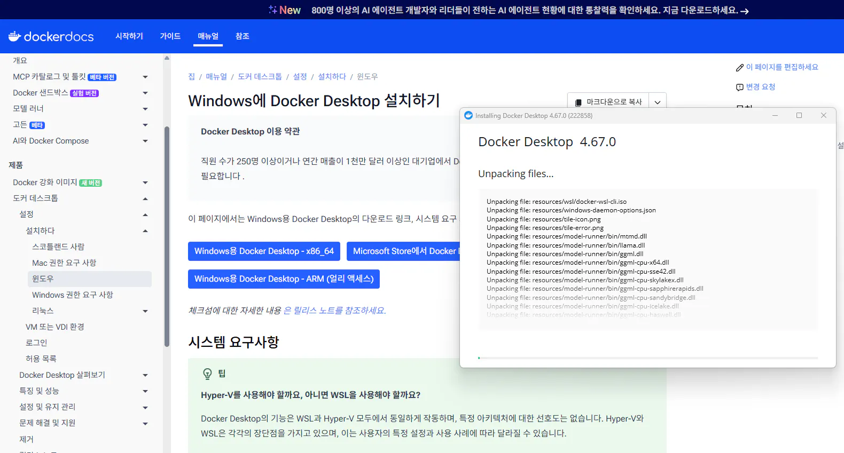The image size is (844, 453).
Task: Download Windows용 Docker Desktop ARM 얼리 액세스
Action: pos(284,279)
